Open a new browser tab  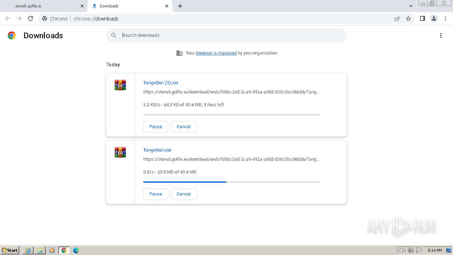(x=180, y=6)
